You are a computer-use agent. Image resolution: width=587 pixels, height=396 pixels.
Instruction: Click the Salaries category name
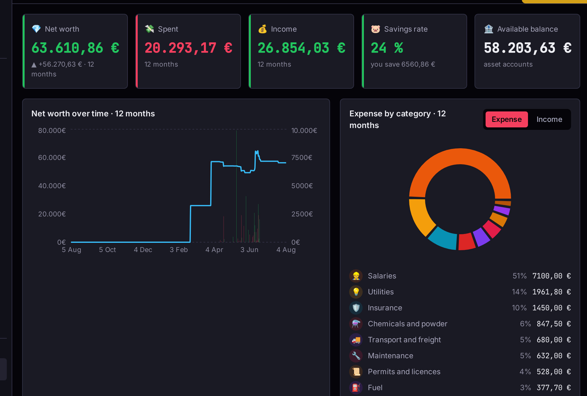click(382, 276)
